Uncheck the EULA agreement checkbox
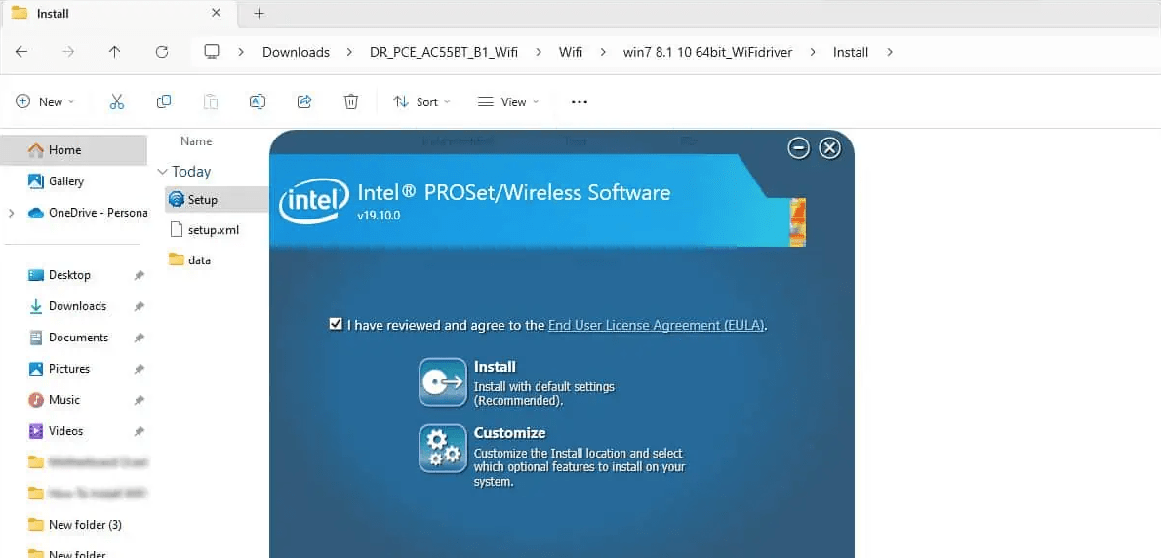 [x=336, y=324]
